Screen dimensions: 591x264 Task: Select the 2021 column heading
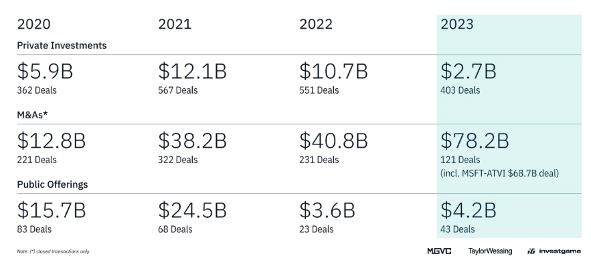click(x=175, y=24)
